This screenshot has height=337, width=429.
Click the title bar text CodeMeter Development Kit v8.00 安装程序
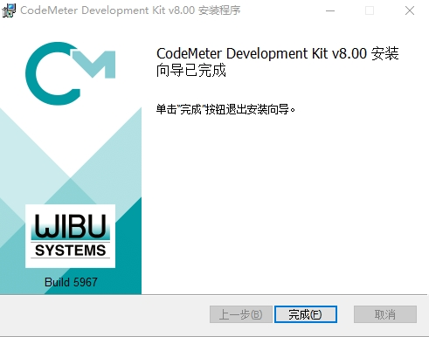coord(130,10)
